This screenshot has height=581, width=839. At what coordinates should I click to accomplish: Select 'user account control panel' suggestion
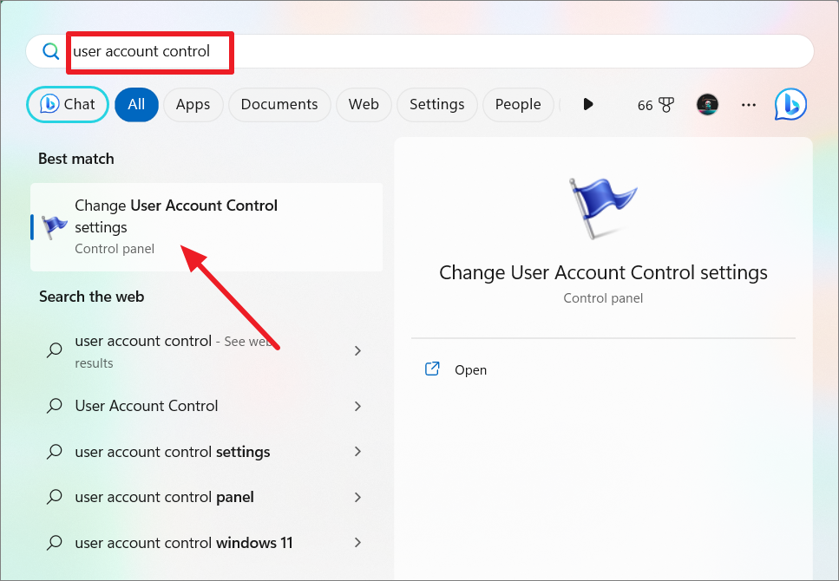point(206,497)
